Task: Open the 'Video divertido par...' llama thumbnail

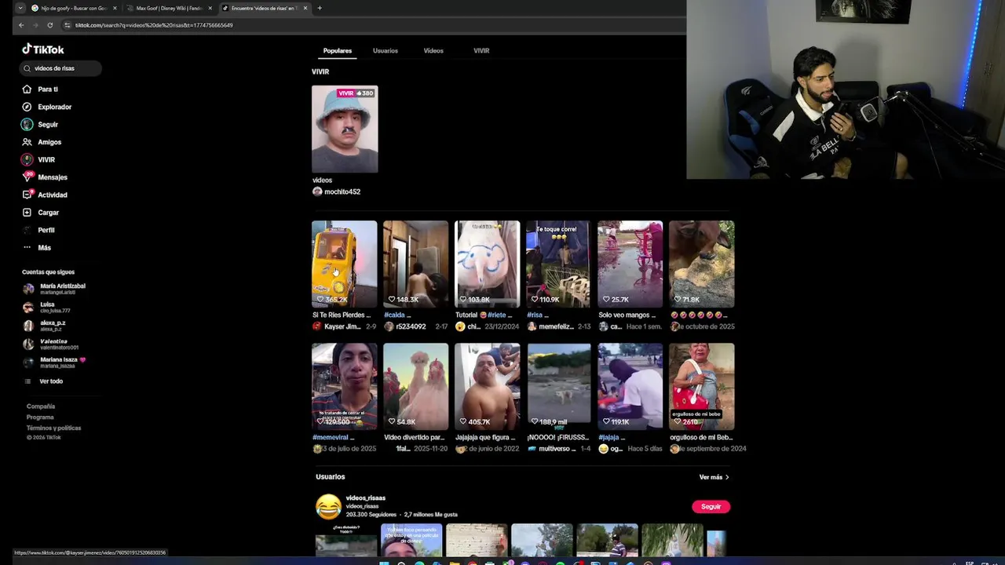Action: pos(416,386)
